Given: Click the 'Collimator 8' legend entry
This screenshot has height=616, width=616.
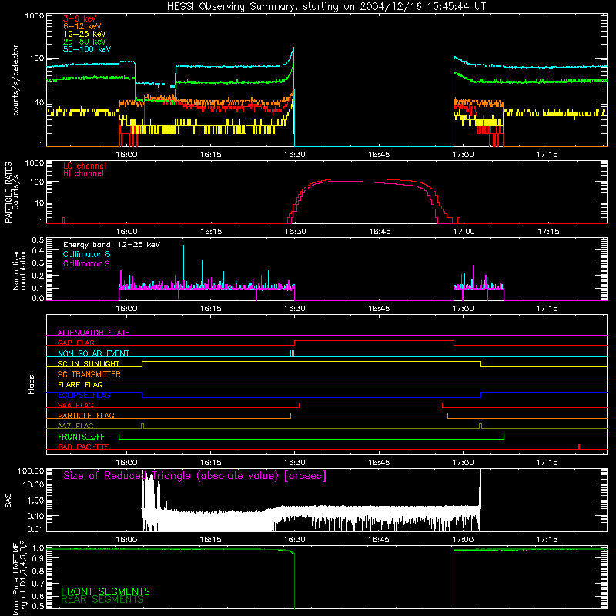Looking at the screenshot, I should pos(86,254).
